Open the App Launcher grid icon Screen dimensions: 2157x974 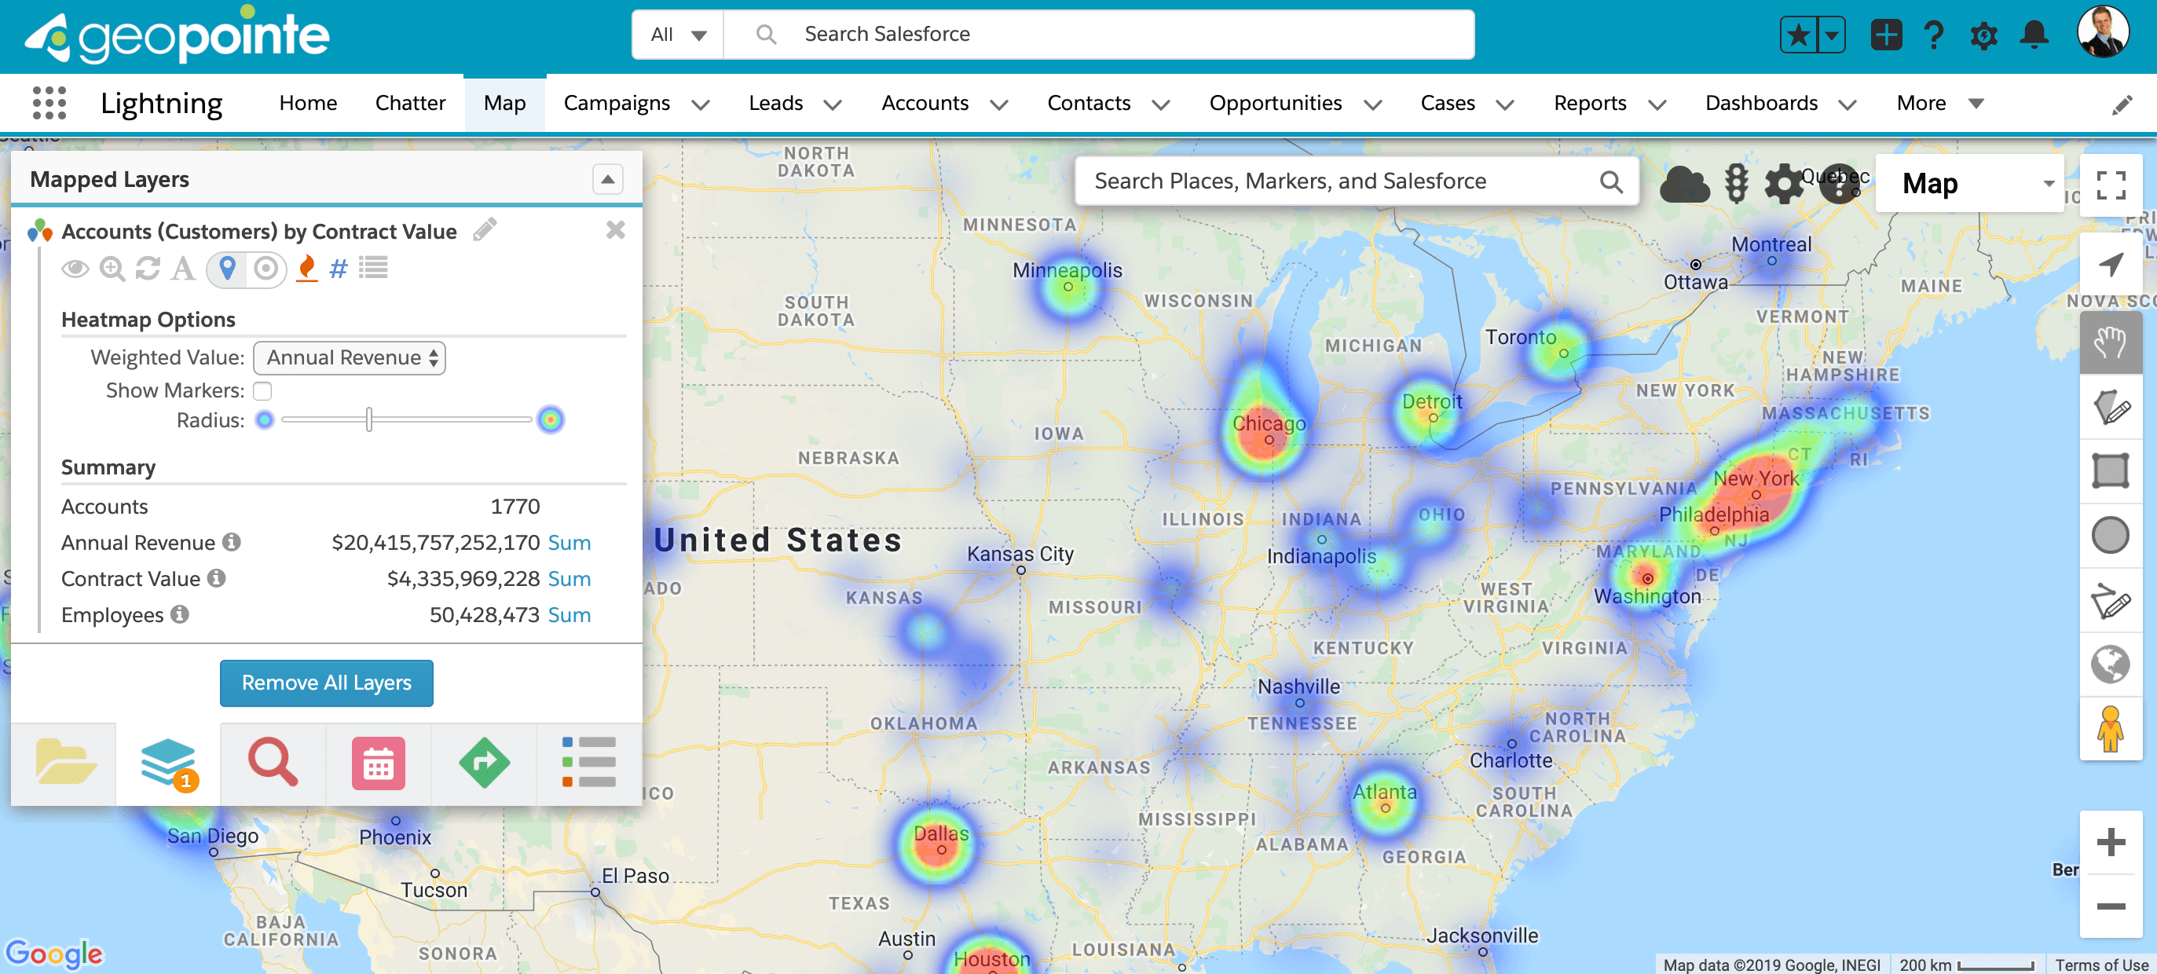pos(49,103)
